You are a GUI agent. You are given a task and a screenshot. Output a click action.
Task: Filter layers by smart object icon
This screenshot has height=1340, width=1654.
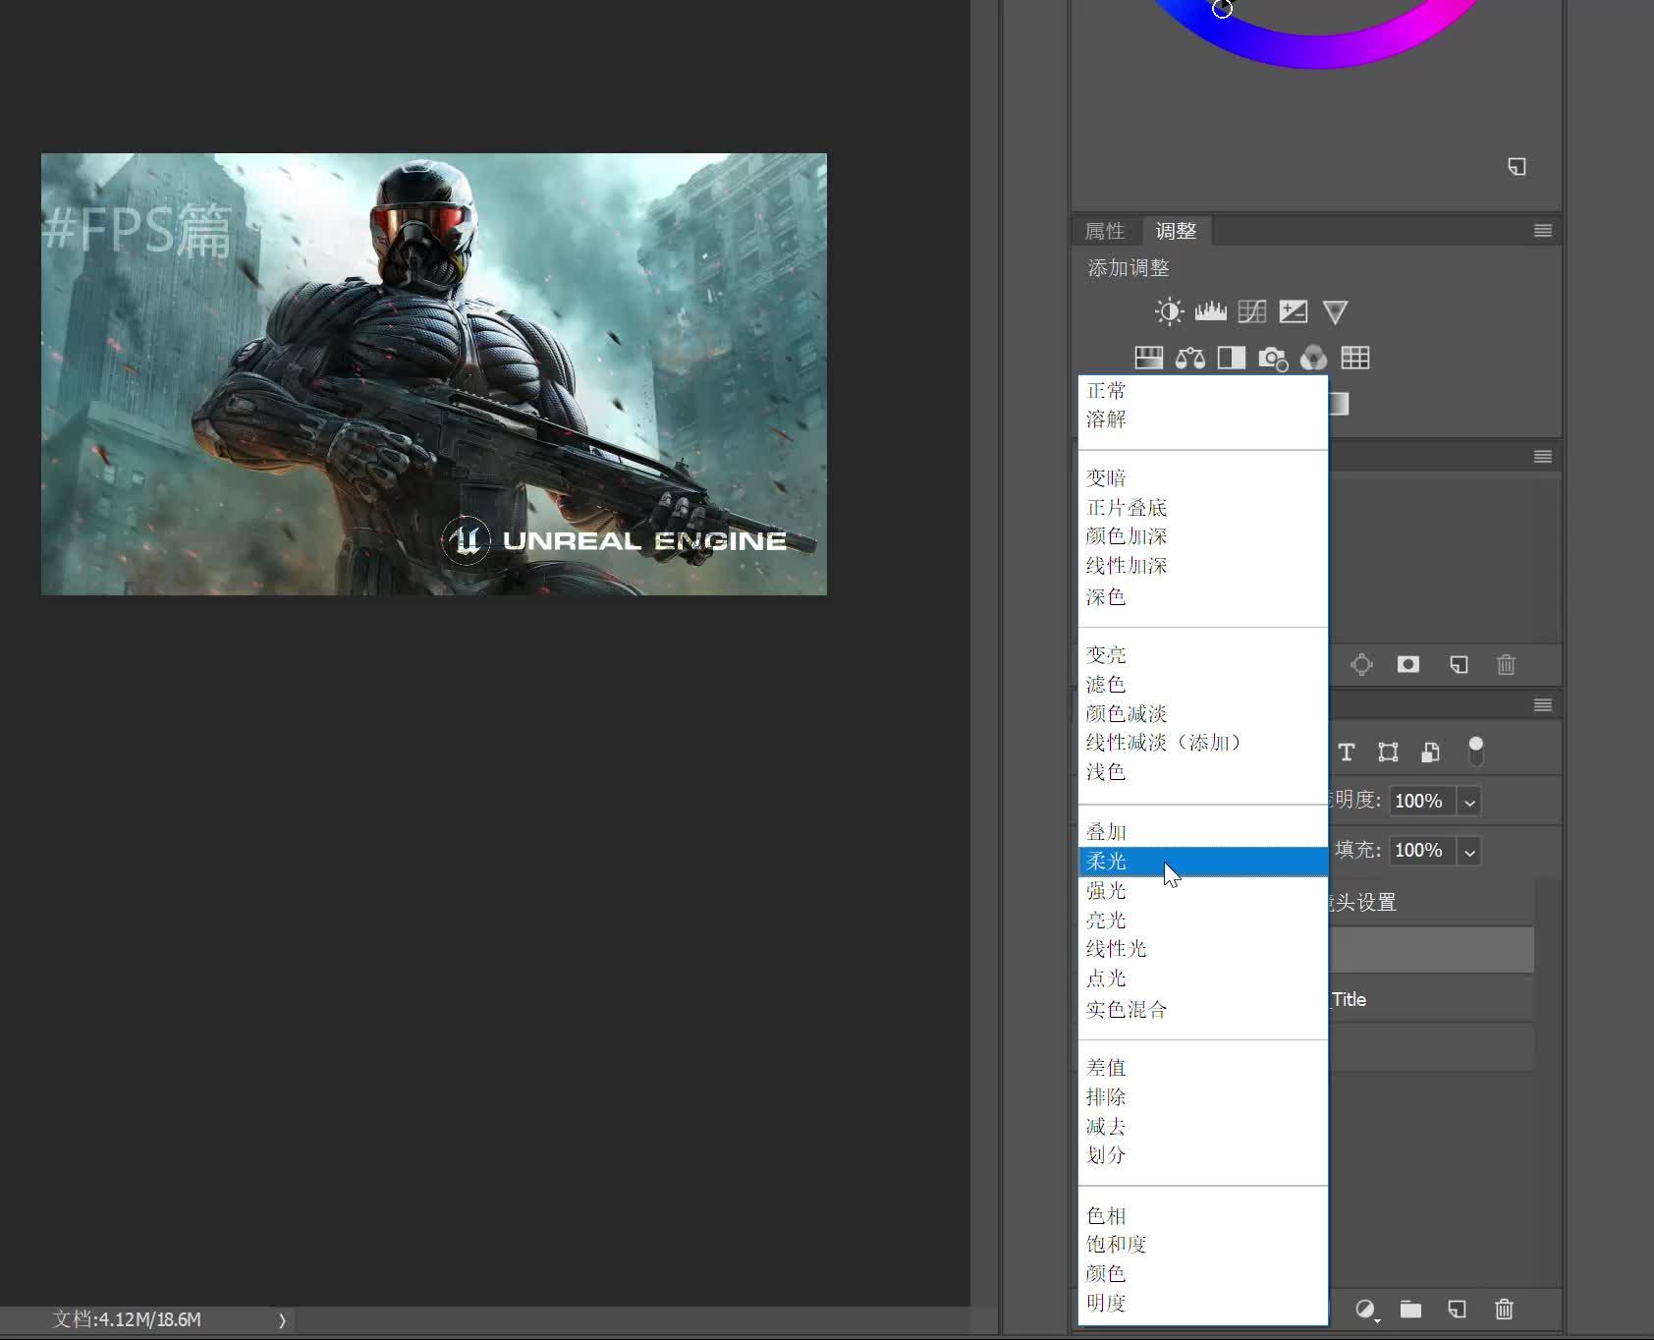coord(1430,753)
